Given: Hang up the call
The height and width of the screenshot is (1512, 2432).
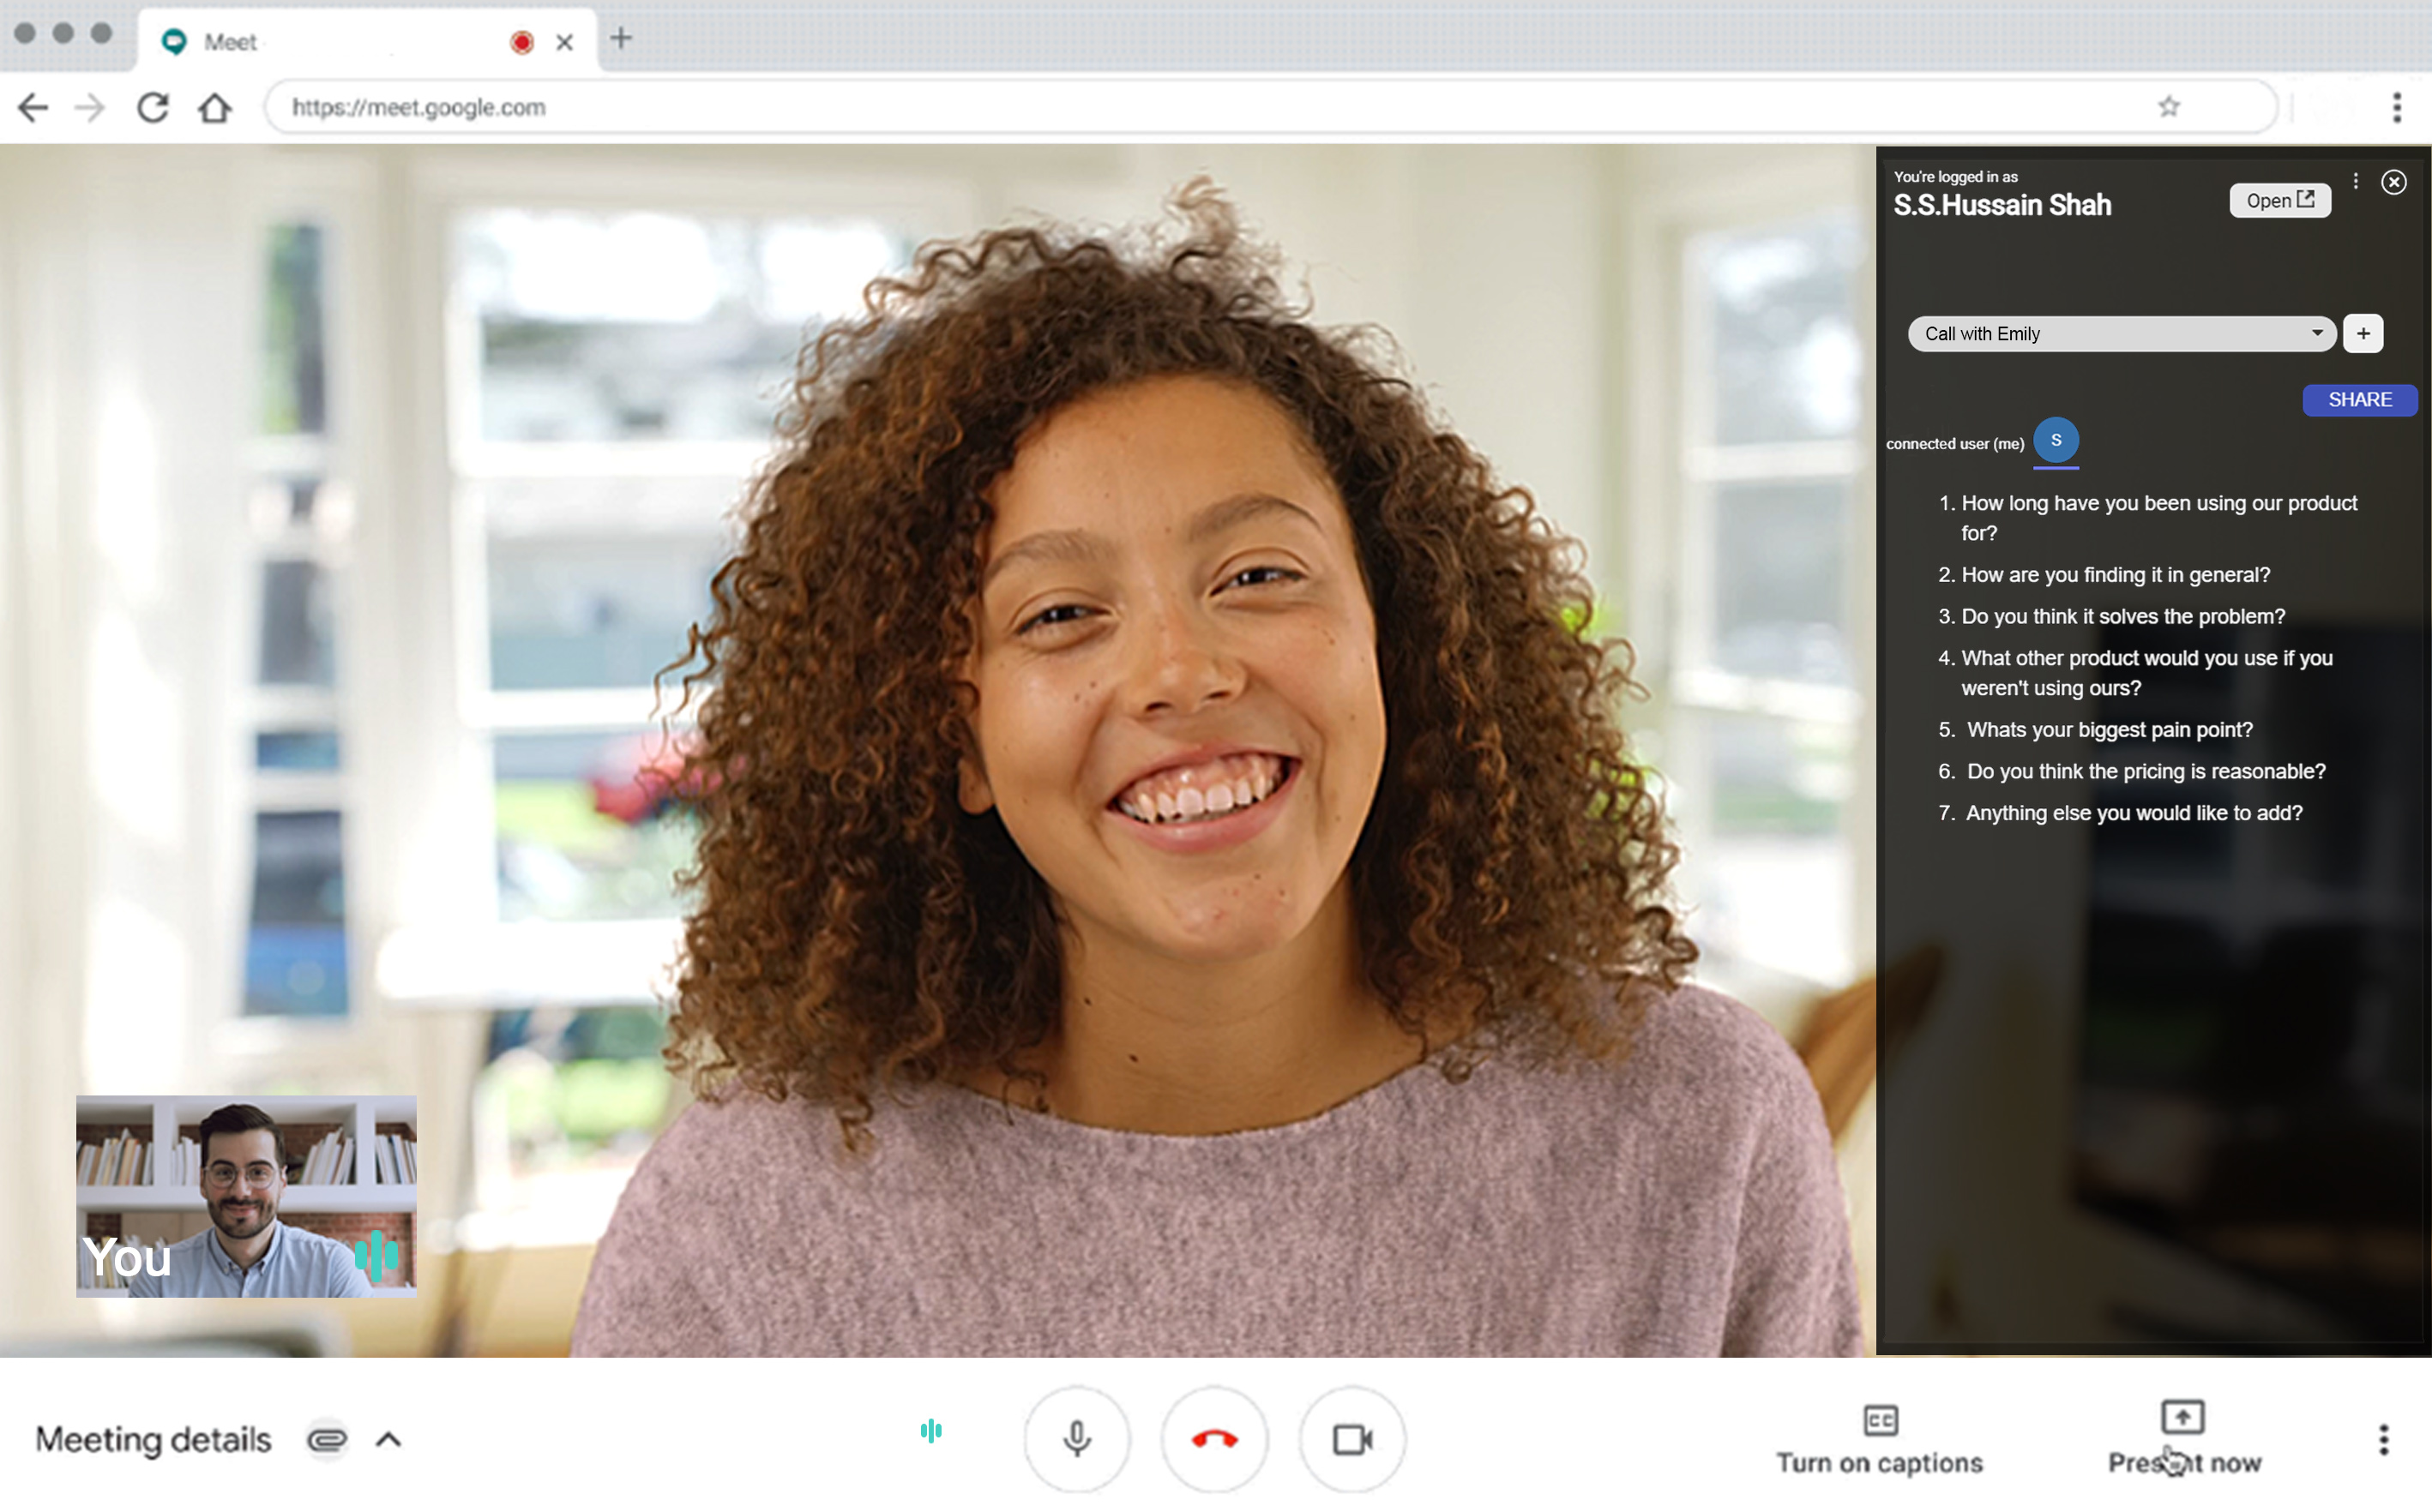Looking at the screenshot, I should pos(1214,1439).
